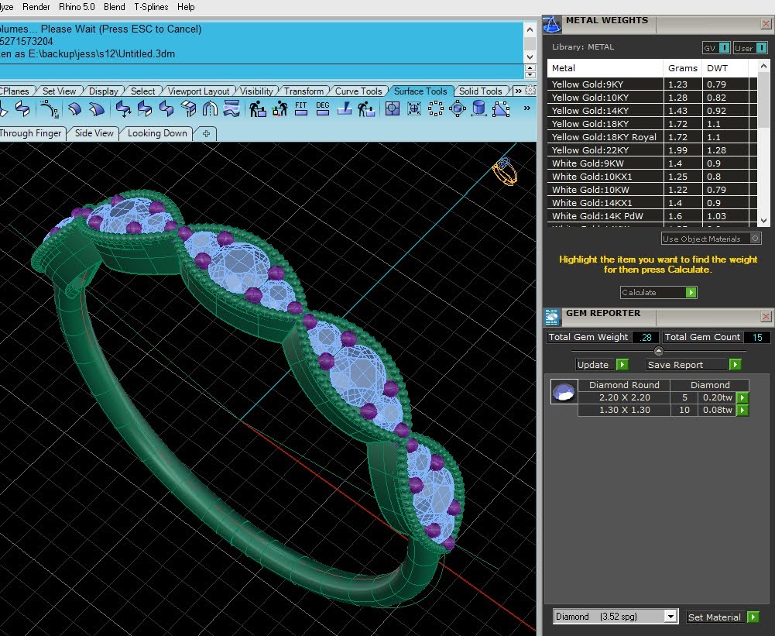The width and height of the screenshot is (775, 636).
Task: Click the gold ring model icon in viewport
Action: click(x=505, y=171)
